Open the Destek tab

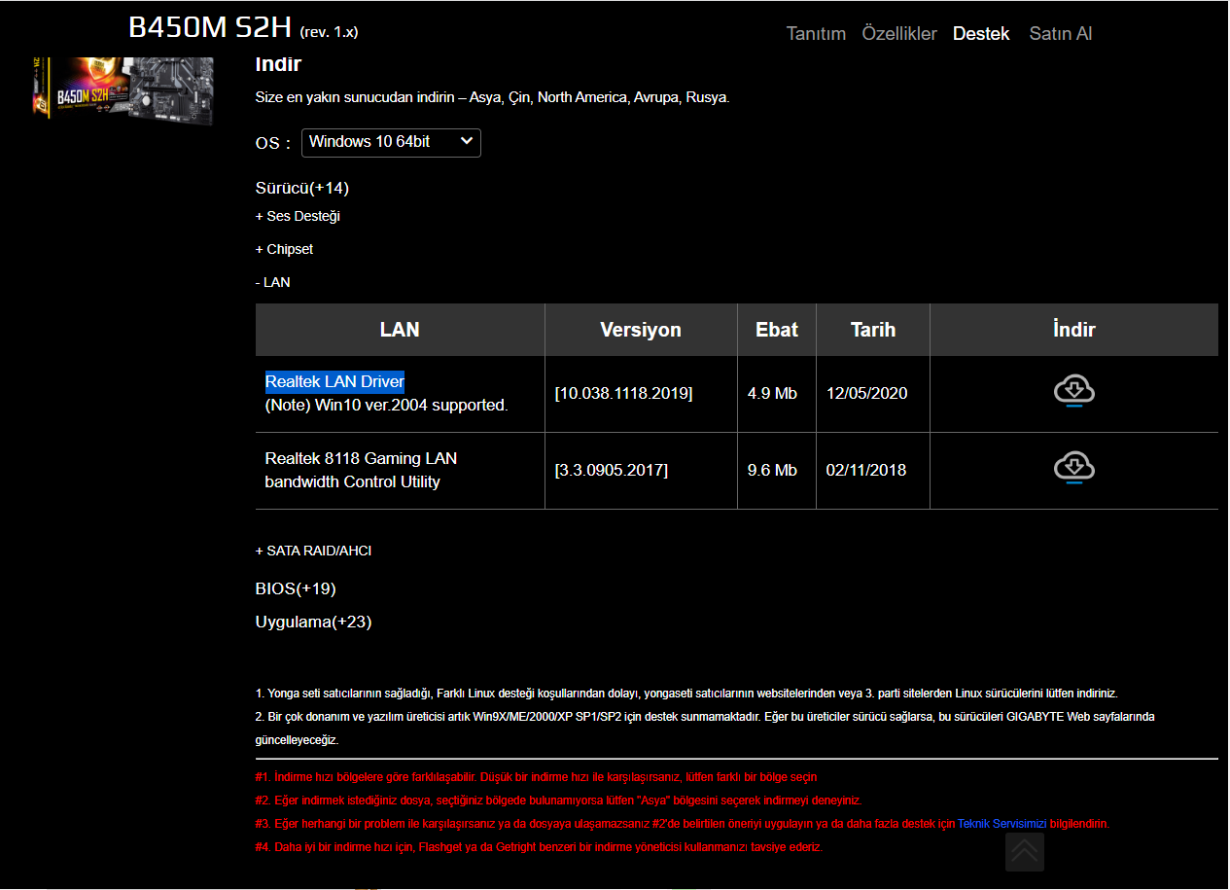point(981,33)
